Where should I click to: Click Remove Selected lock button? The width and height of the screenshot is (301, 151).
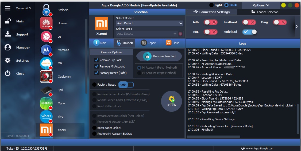click(159, 56)
